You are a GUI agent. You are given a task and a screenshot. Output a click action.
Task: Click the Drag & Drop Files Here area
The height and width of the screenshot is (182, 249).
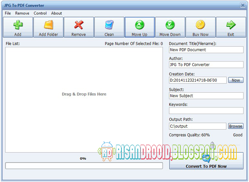[84, 100]
